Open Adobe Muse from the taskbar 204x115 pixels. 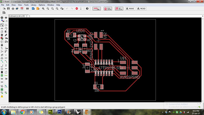coord(50,112)
